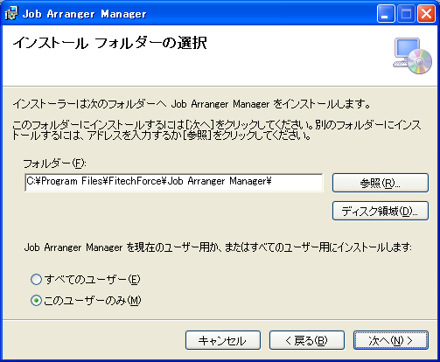Click the すべてのユーザー(E) option label text

point(92,280)
